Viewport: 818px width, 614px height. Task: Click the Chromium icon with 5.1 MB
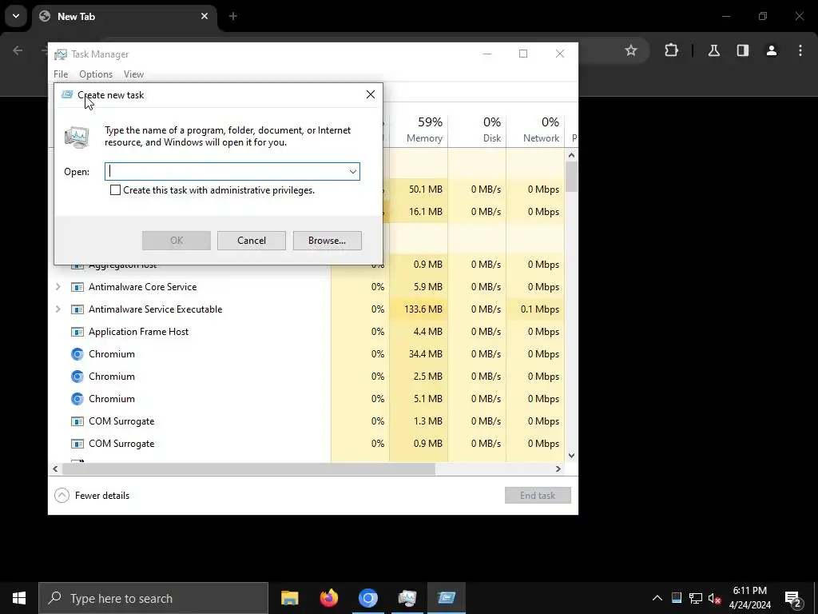coord(77,399)
